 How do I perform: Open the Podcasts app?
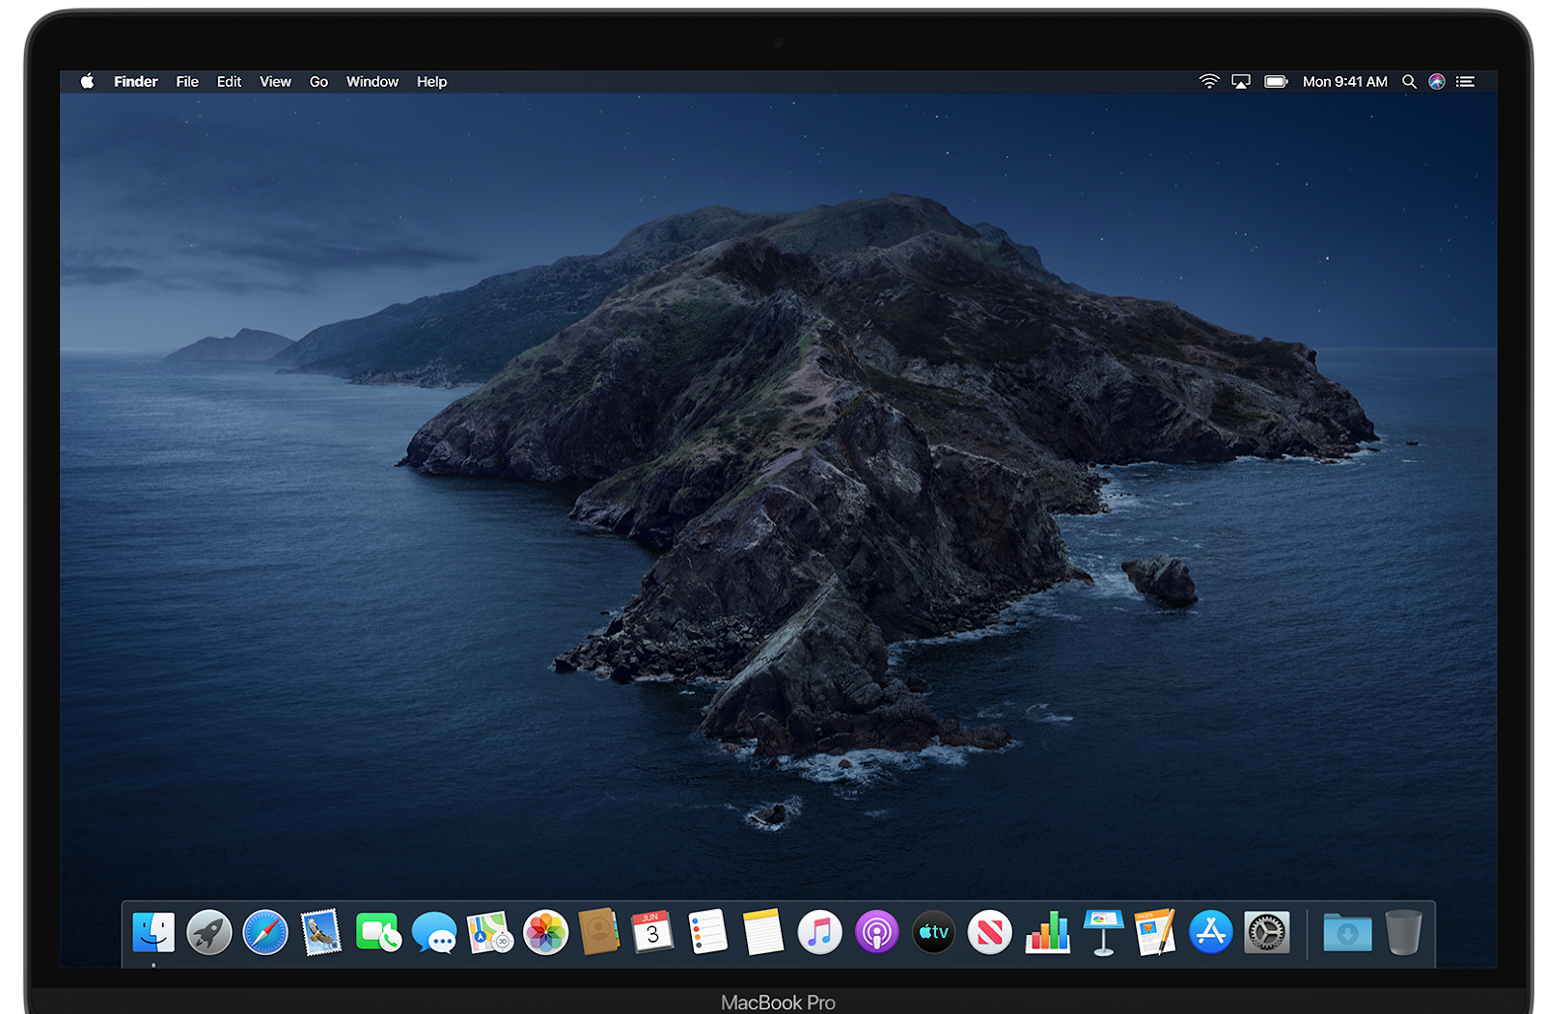pyautogui.click(x=876, y=932)
